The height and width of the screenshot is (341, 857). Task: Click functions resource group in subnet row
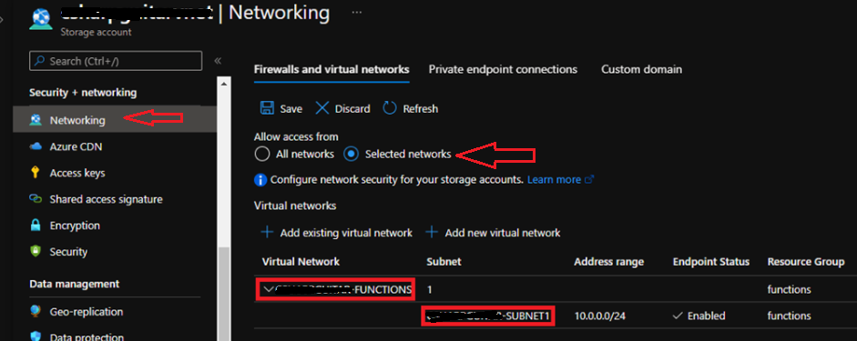(x=790, y=316)
